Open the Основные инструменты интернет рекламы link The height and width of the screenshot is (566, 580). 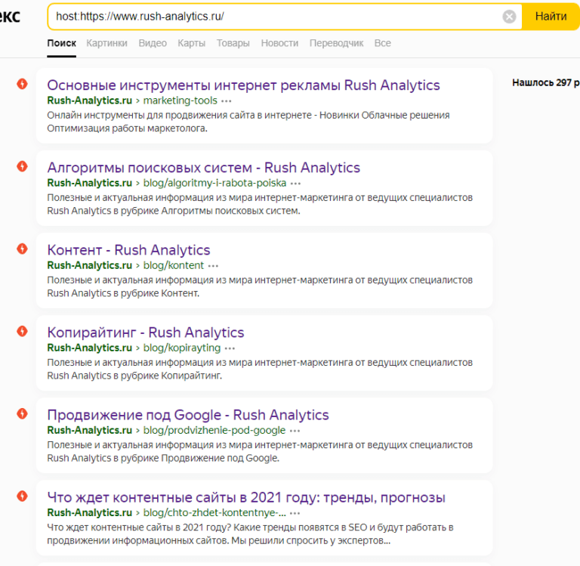[x=243, y=85]
